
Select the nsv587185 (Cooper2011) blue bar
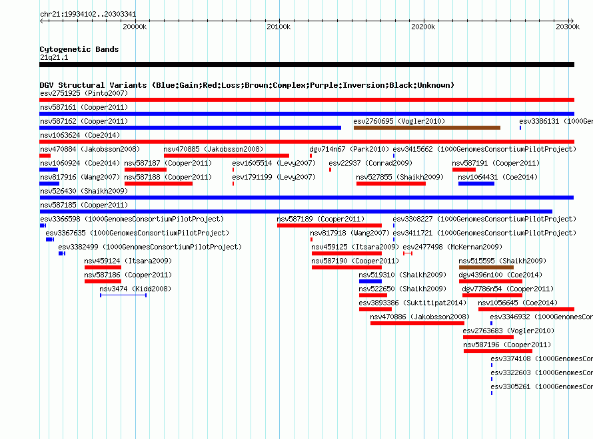coord(296,212)
